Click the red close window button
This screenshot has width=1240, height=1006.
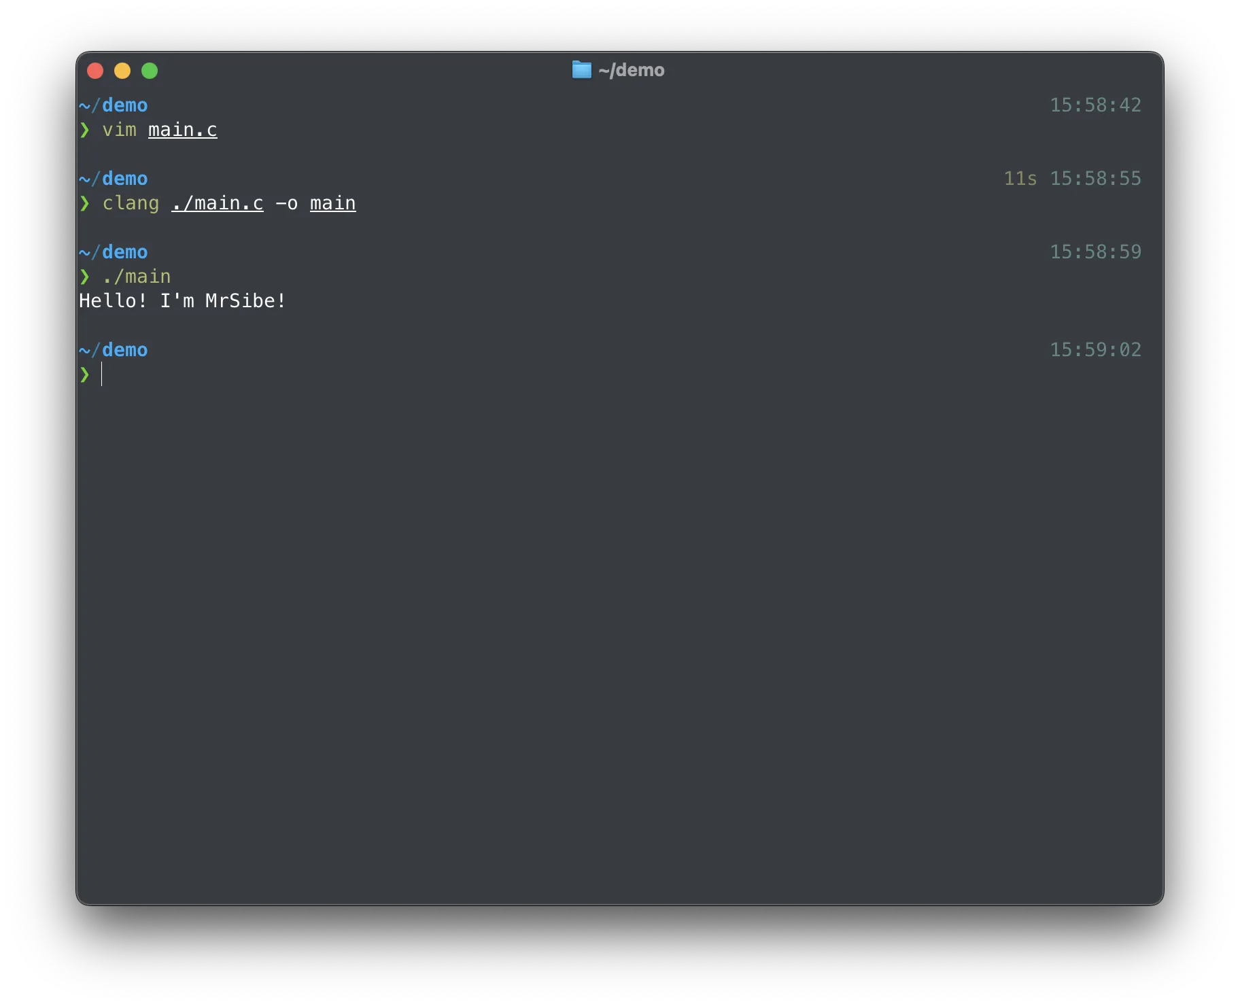pyautogui.click(x=95, y=71)
